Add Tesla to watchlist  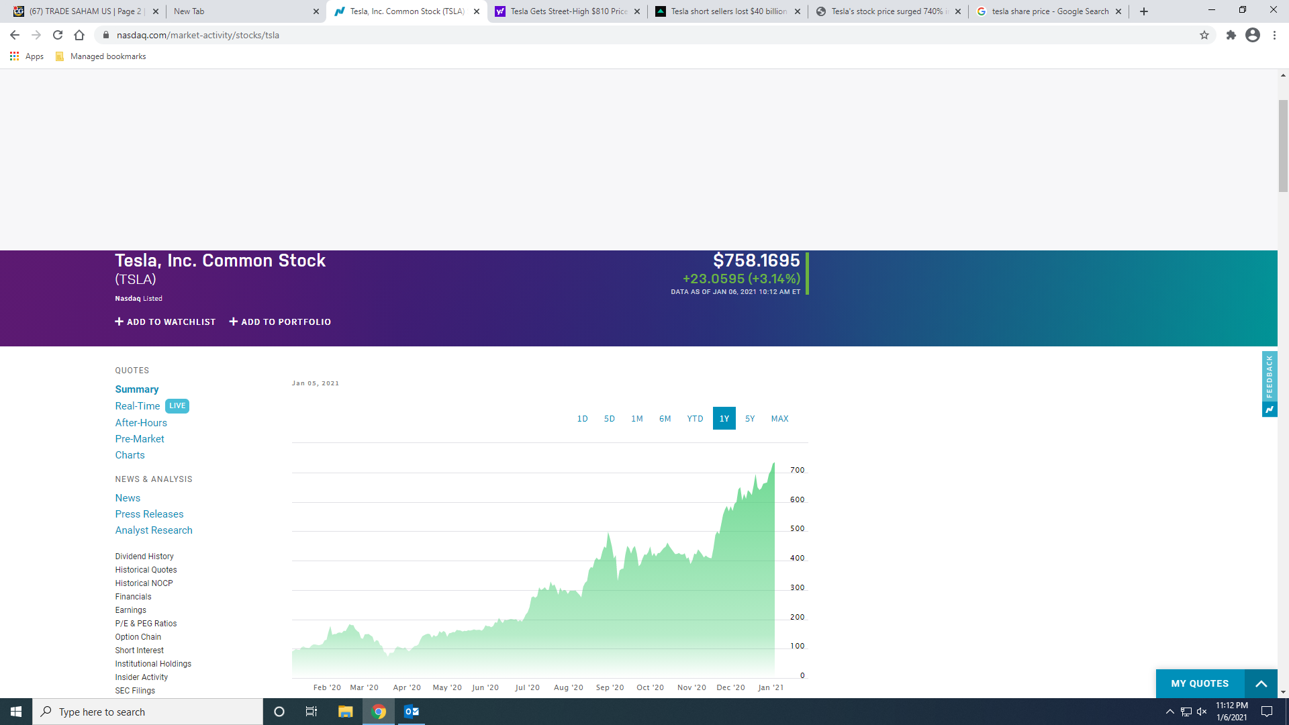coord(165,322)
